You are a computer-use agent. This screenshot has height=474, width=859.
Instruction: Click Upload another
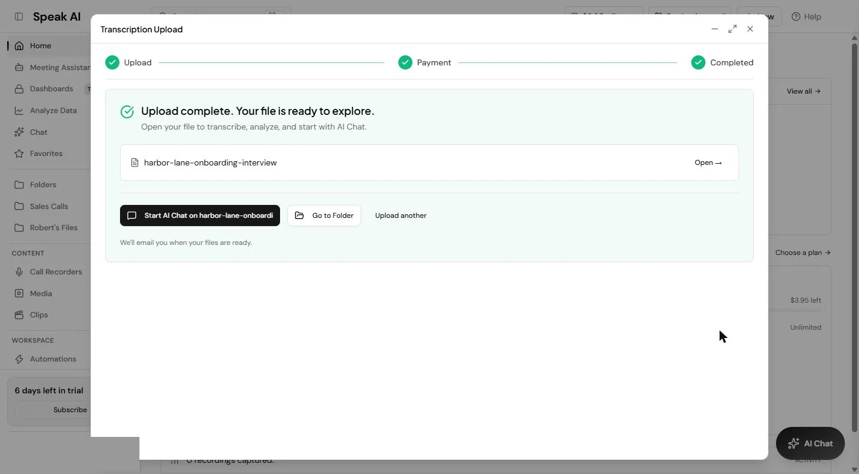click(401, 216)
